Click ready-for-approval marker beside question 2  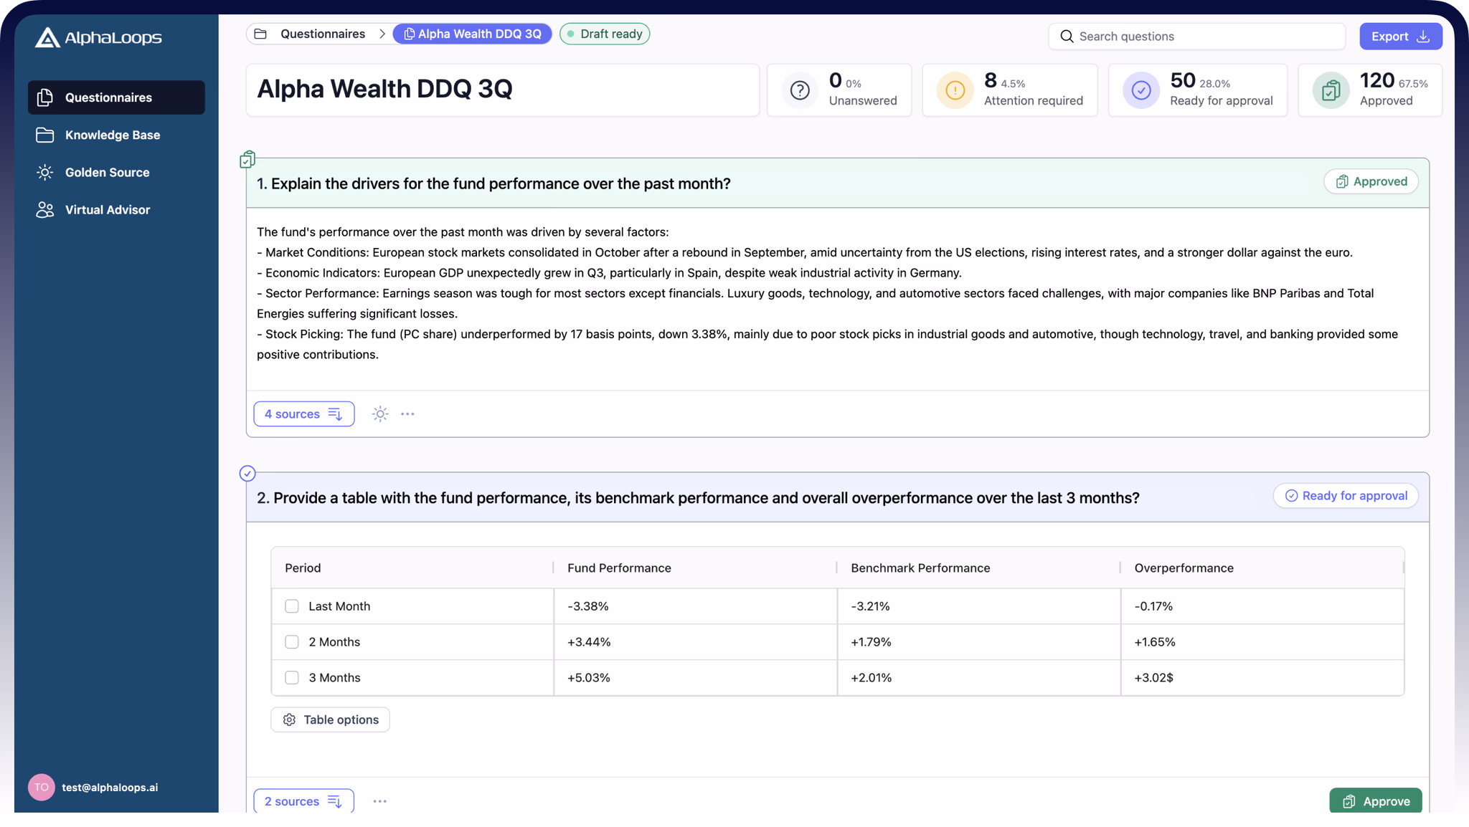pyautogui.click(x=247, y=473)
